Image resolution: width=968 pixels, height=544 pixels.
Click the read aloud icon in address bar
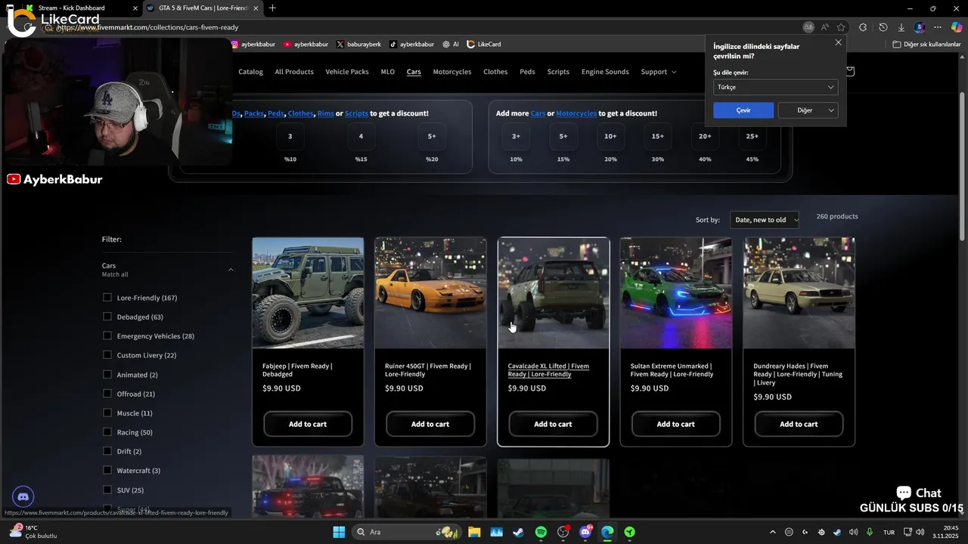(x=825, y=27)
